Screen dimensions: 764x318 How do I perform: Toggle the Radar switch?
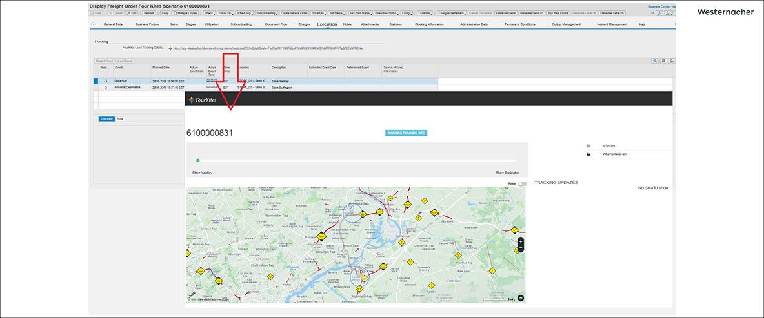tap(522, 184)
